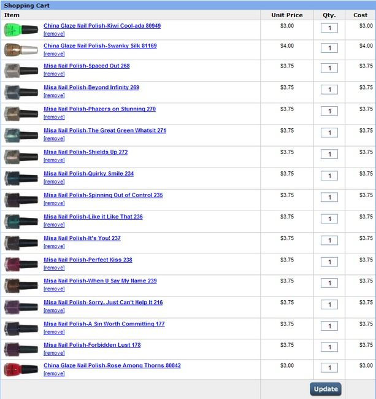The image size is (376, 399).
Task: Open Misa Like it Like That 236 link
Action: click(93, 217)
